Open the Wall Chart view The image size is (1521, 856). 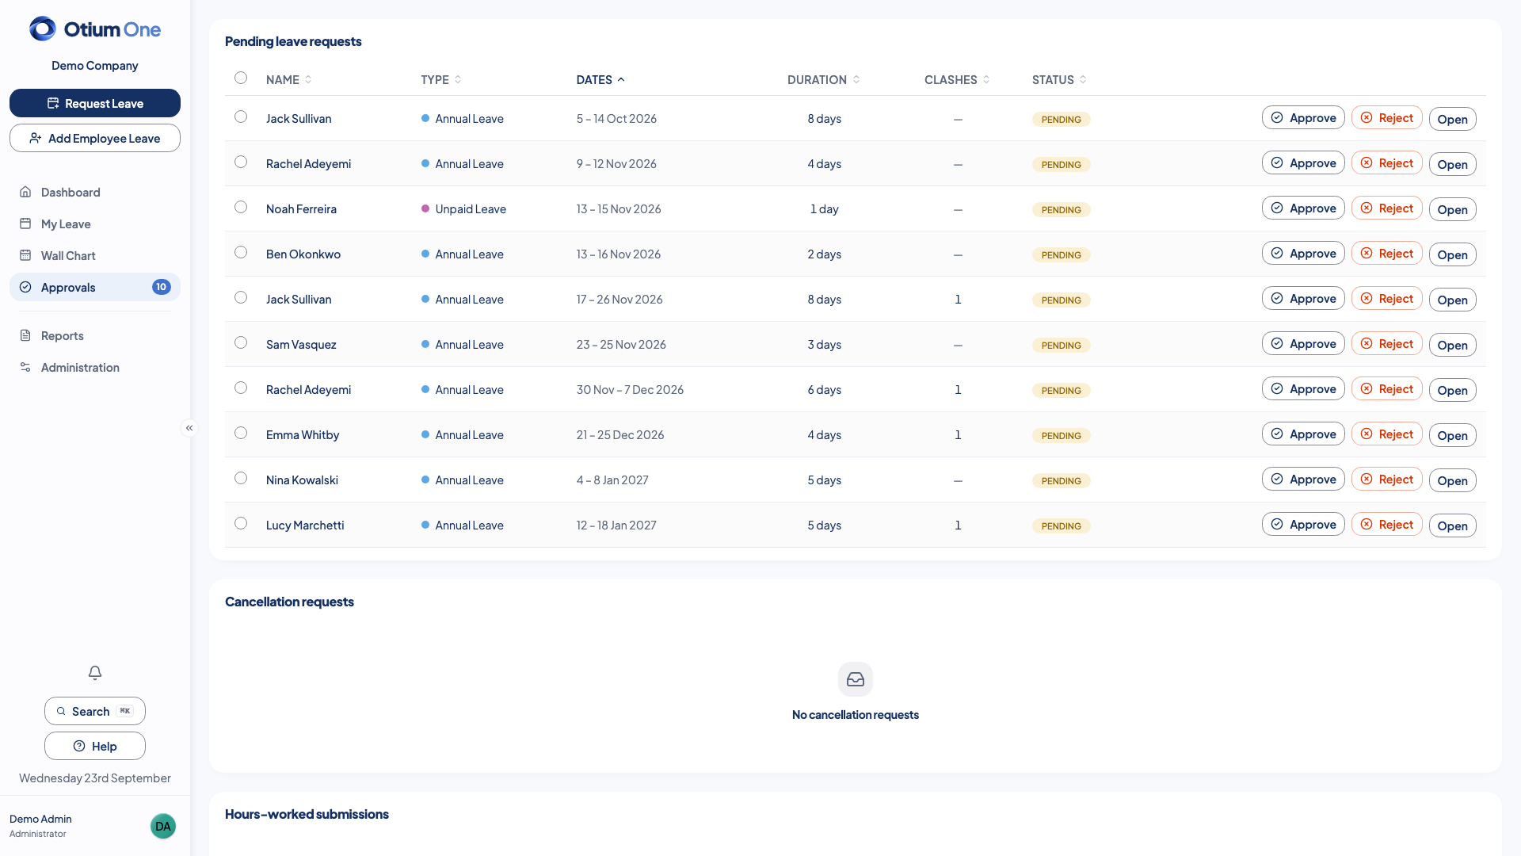(x=95, y=255)
